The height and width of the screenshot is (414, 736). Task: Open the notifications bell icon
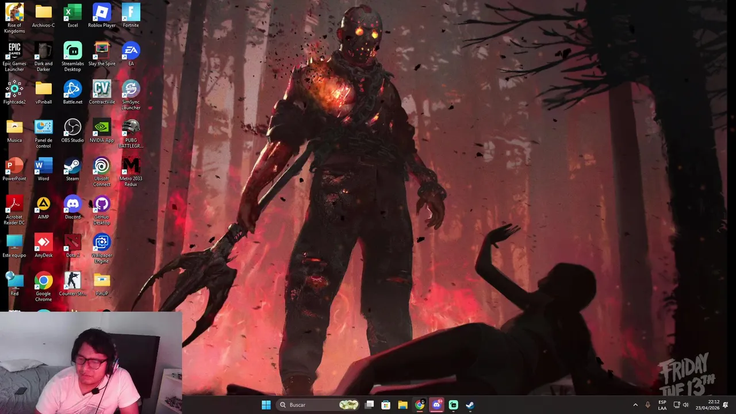pos(726,405)
